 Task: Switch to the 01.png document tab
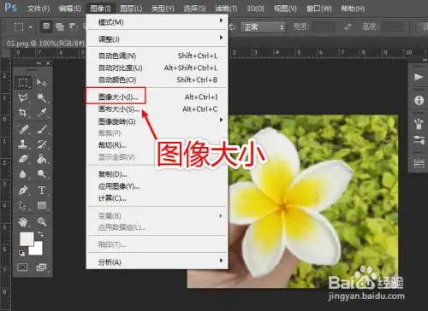click(x=45, y=44)
